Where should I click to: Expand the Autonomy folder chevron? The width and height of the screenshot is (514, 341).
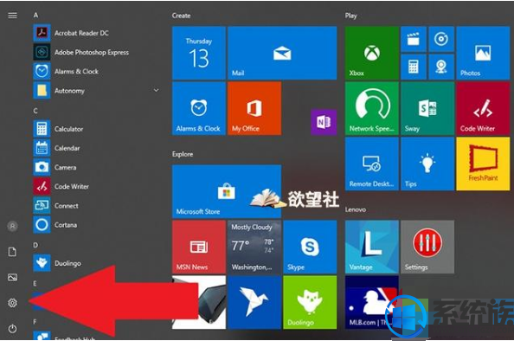(x=157, y=90)
